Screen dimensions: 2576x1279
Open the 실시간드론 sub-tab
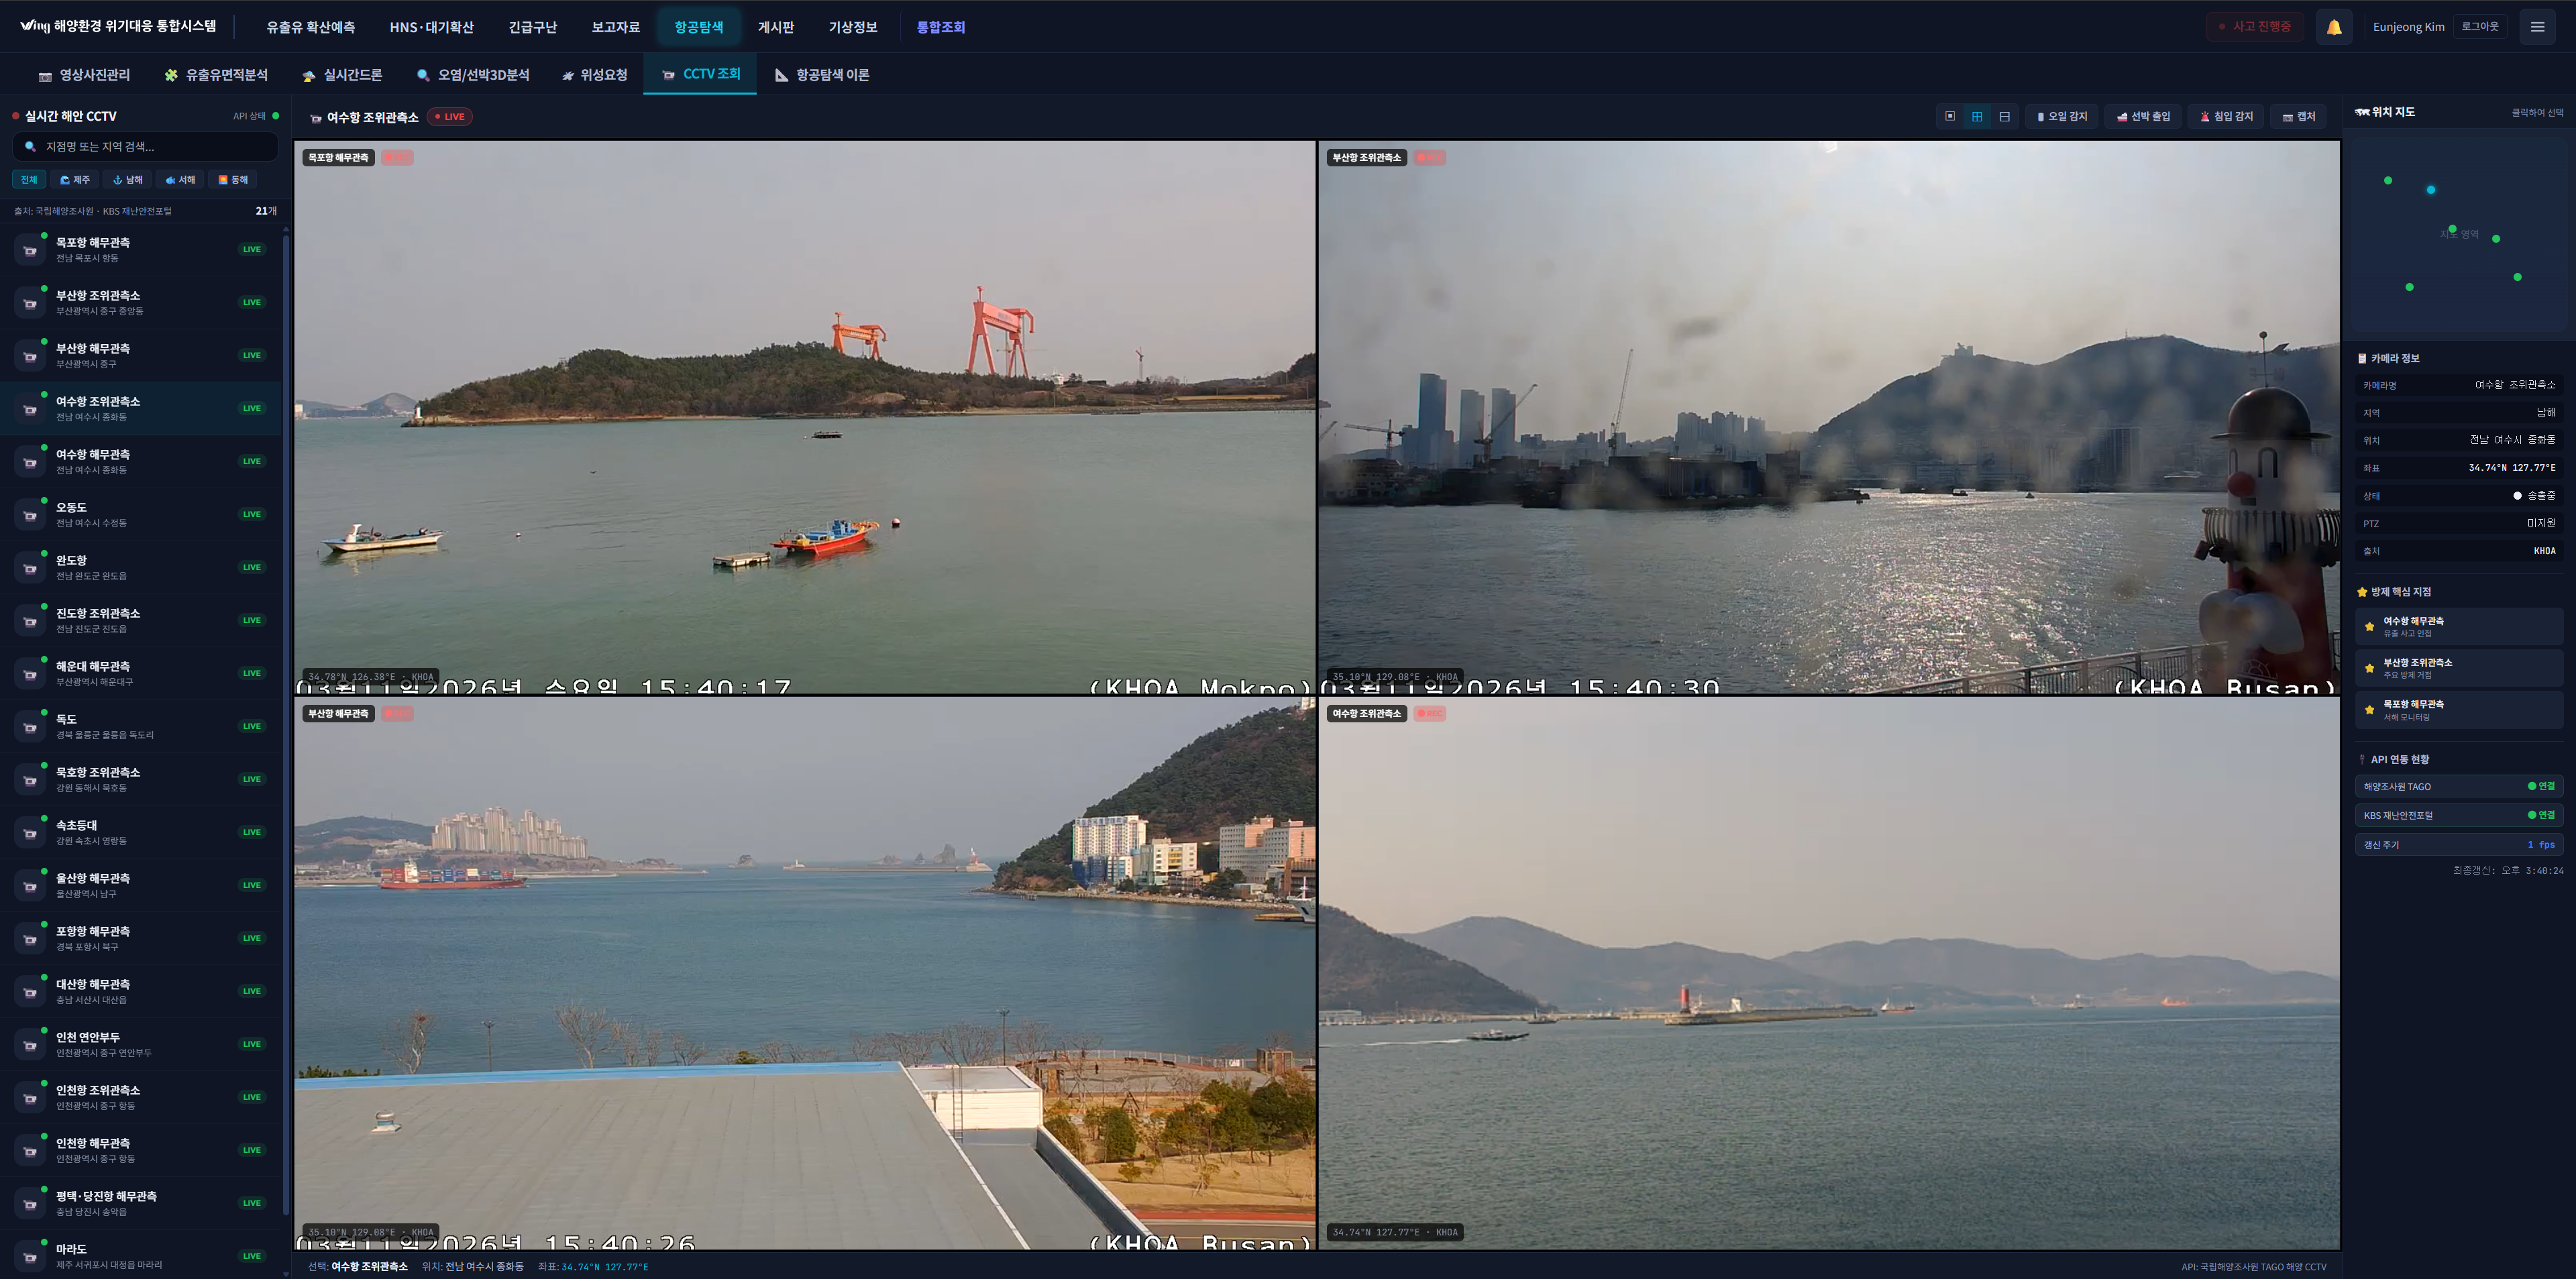click(342, 75)
